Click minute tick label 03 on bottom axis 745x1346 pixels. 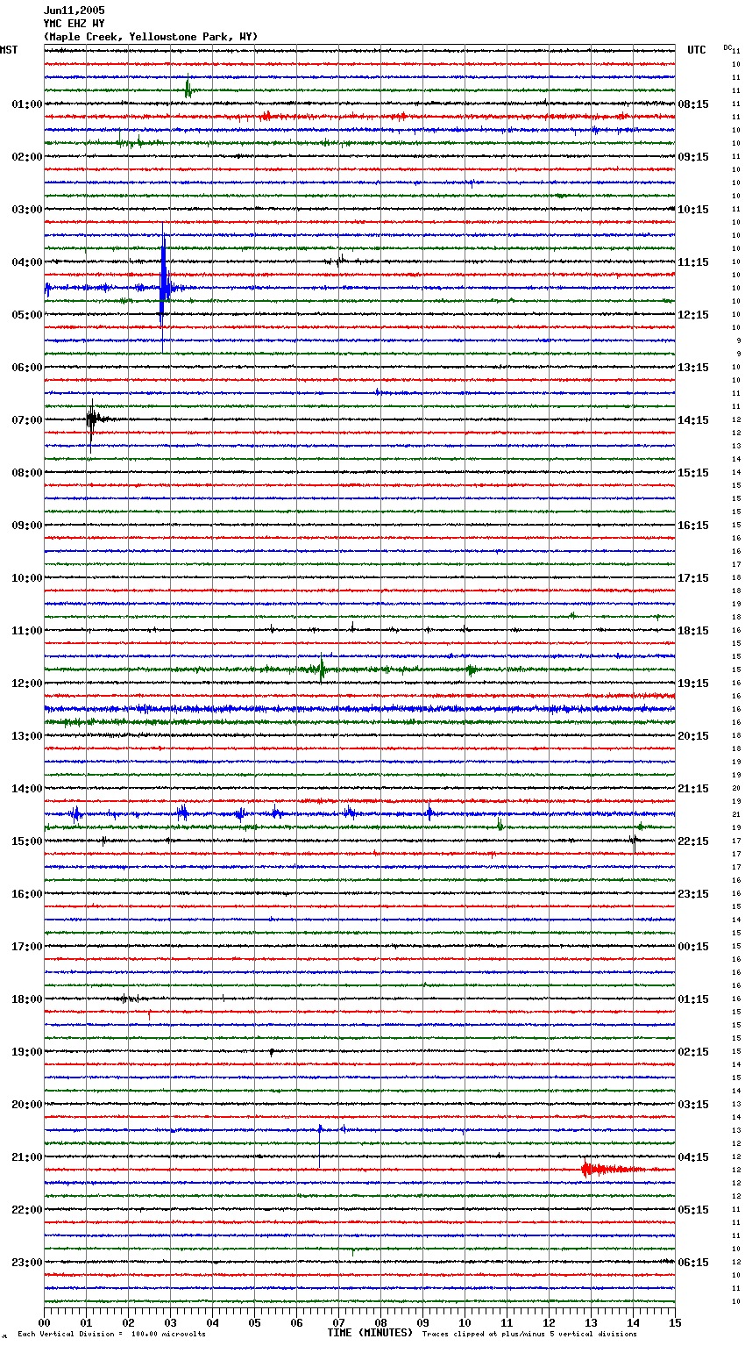tap(171, 1321)
